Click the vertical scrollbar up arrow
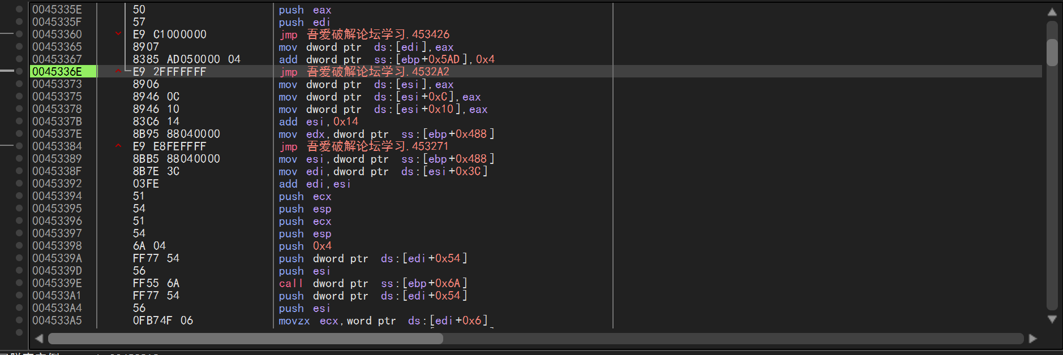This screenshot has height=355, width=1063. pos(1052,12)
